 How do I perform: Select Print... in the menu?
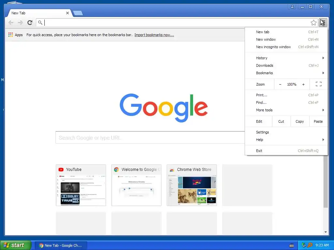point(286,95)
